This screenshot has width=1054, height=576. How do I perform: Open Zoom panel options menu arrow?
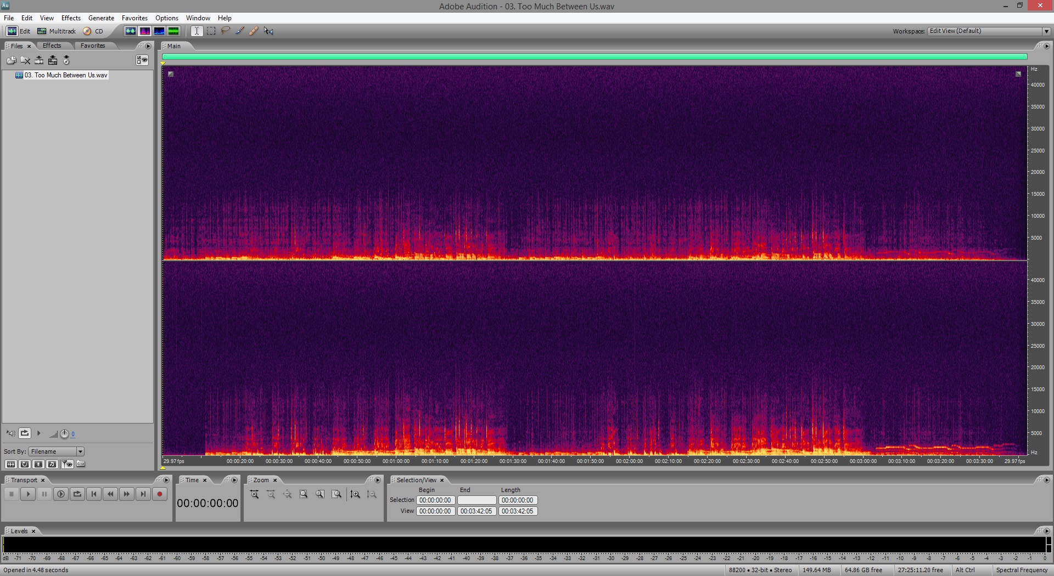point(378,480)
